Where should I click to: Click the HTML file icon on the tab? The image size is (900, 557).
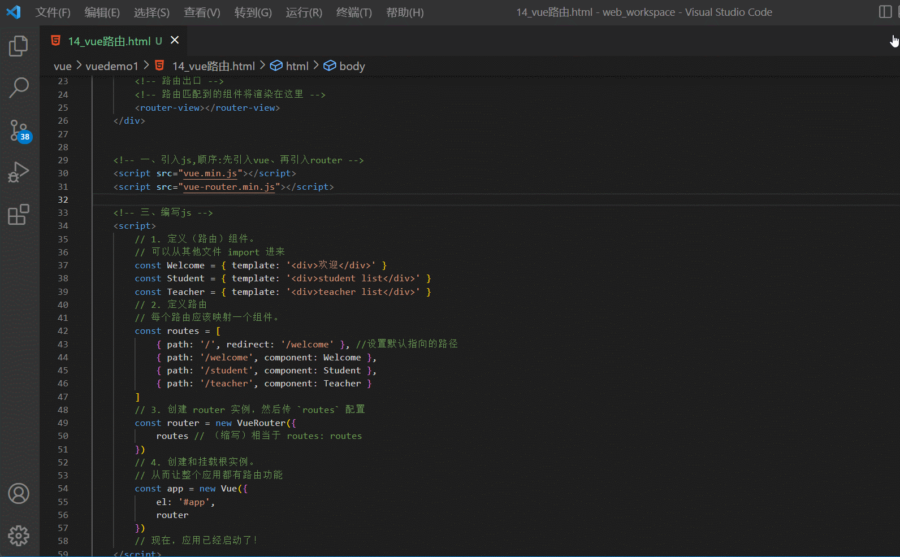[x=55, y=41]
